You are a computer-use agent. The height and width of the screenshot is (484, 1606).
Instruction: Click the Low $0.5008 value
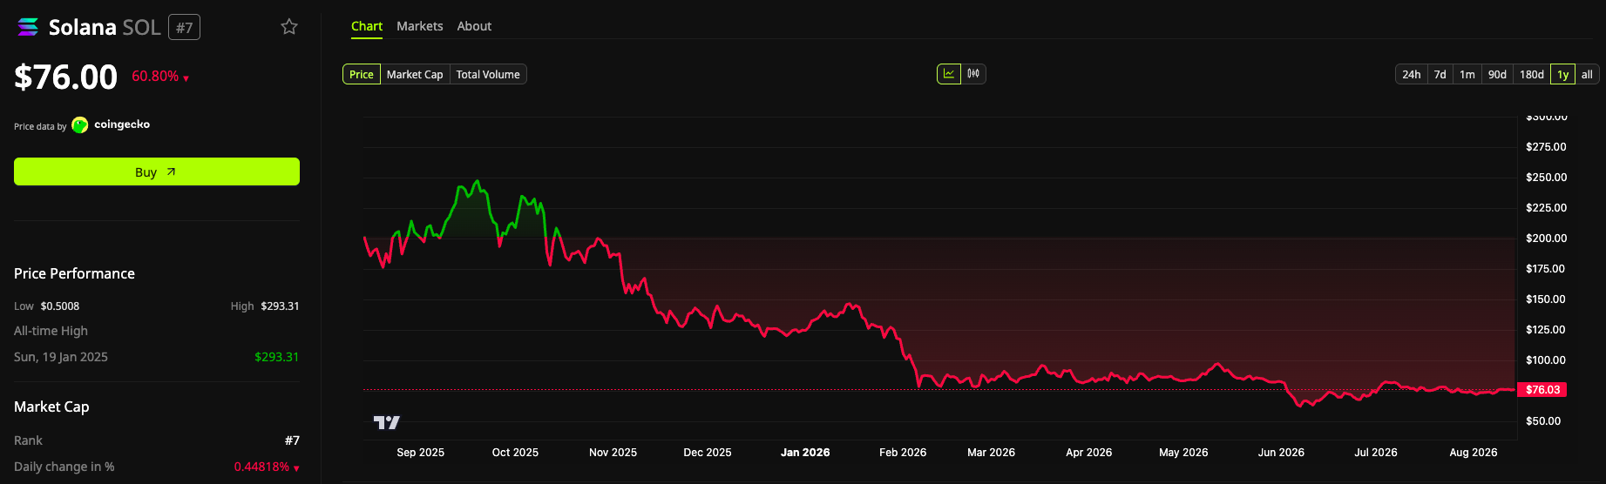[60, 306]
